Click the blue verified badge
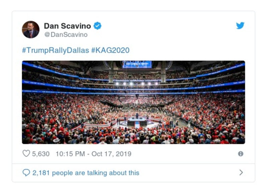 coord(97,26)
